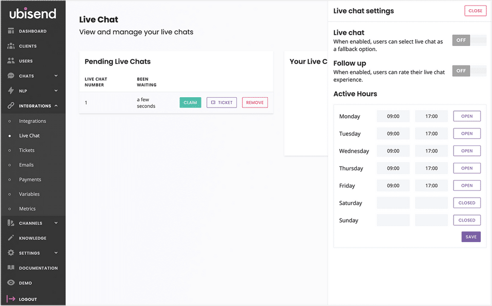Click the Clients group icon
The width and height of the screenshot is (492, 306).
tap(11, 46)
